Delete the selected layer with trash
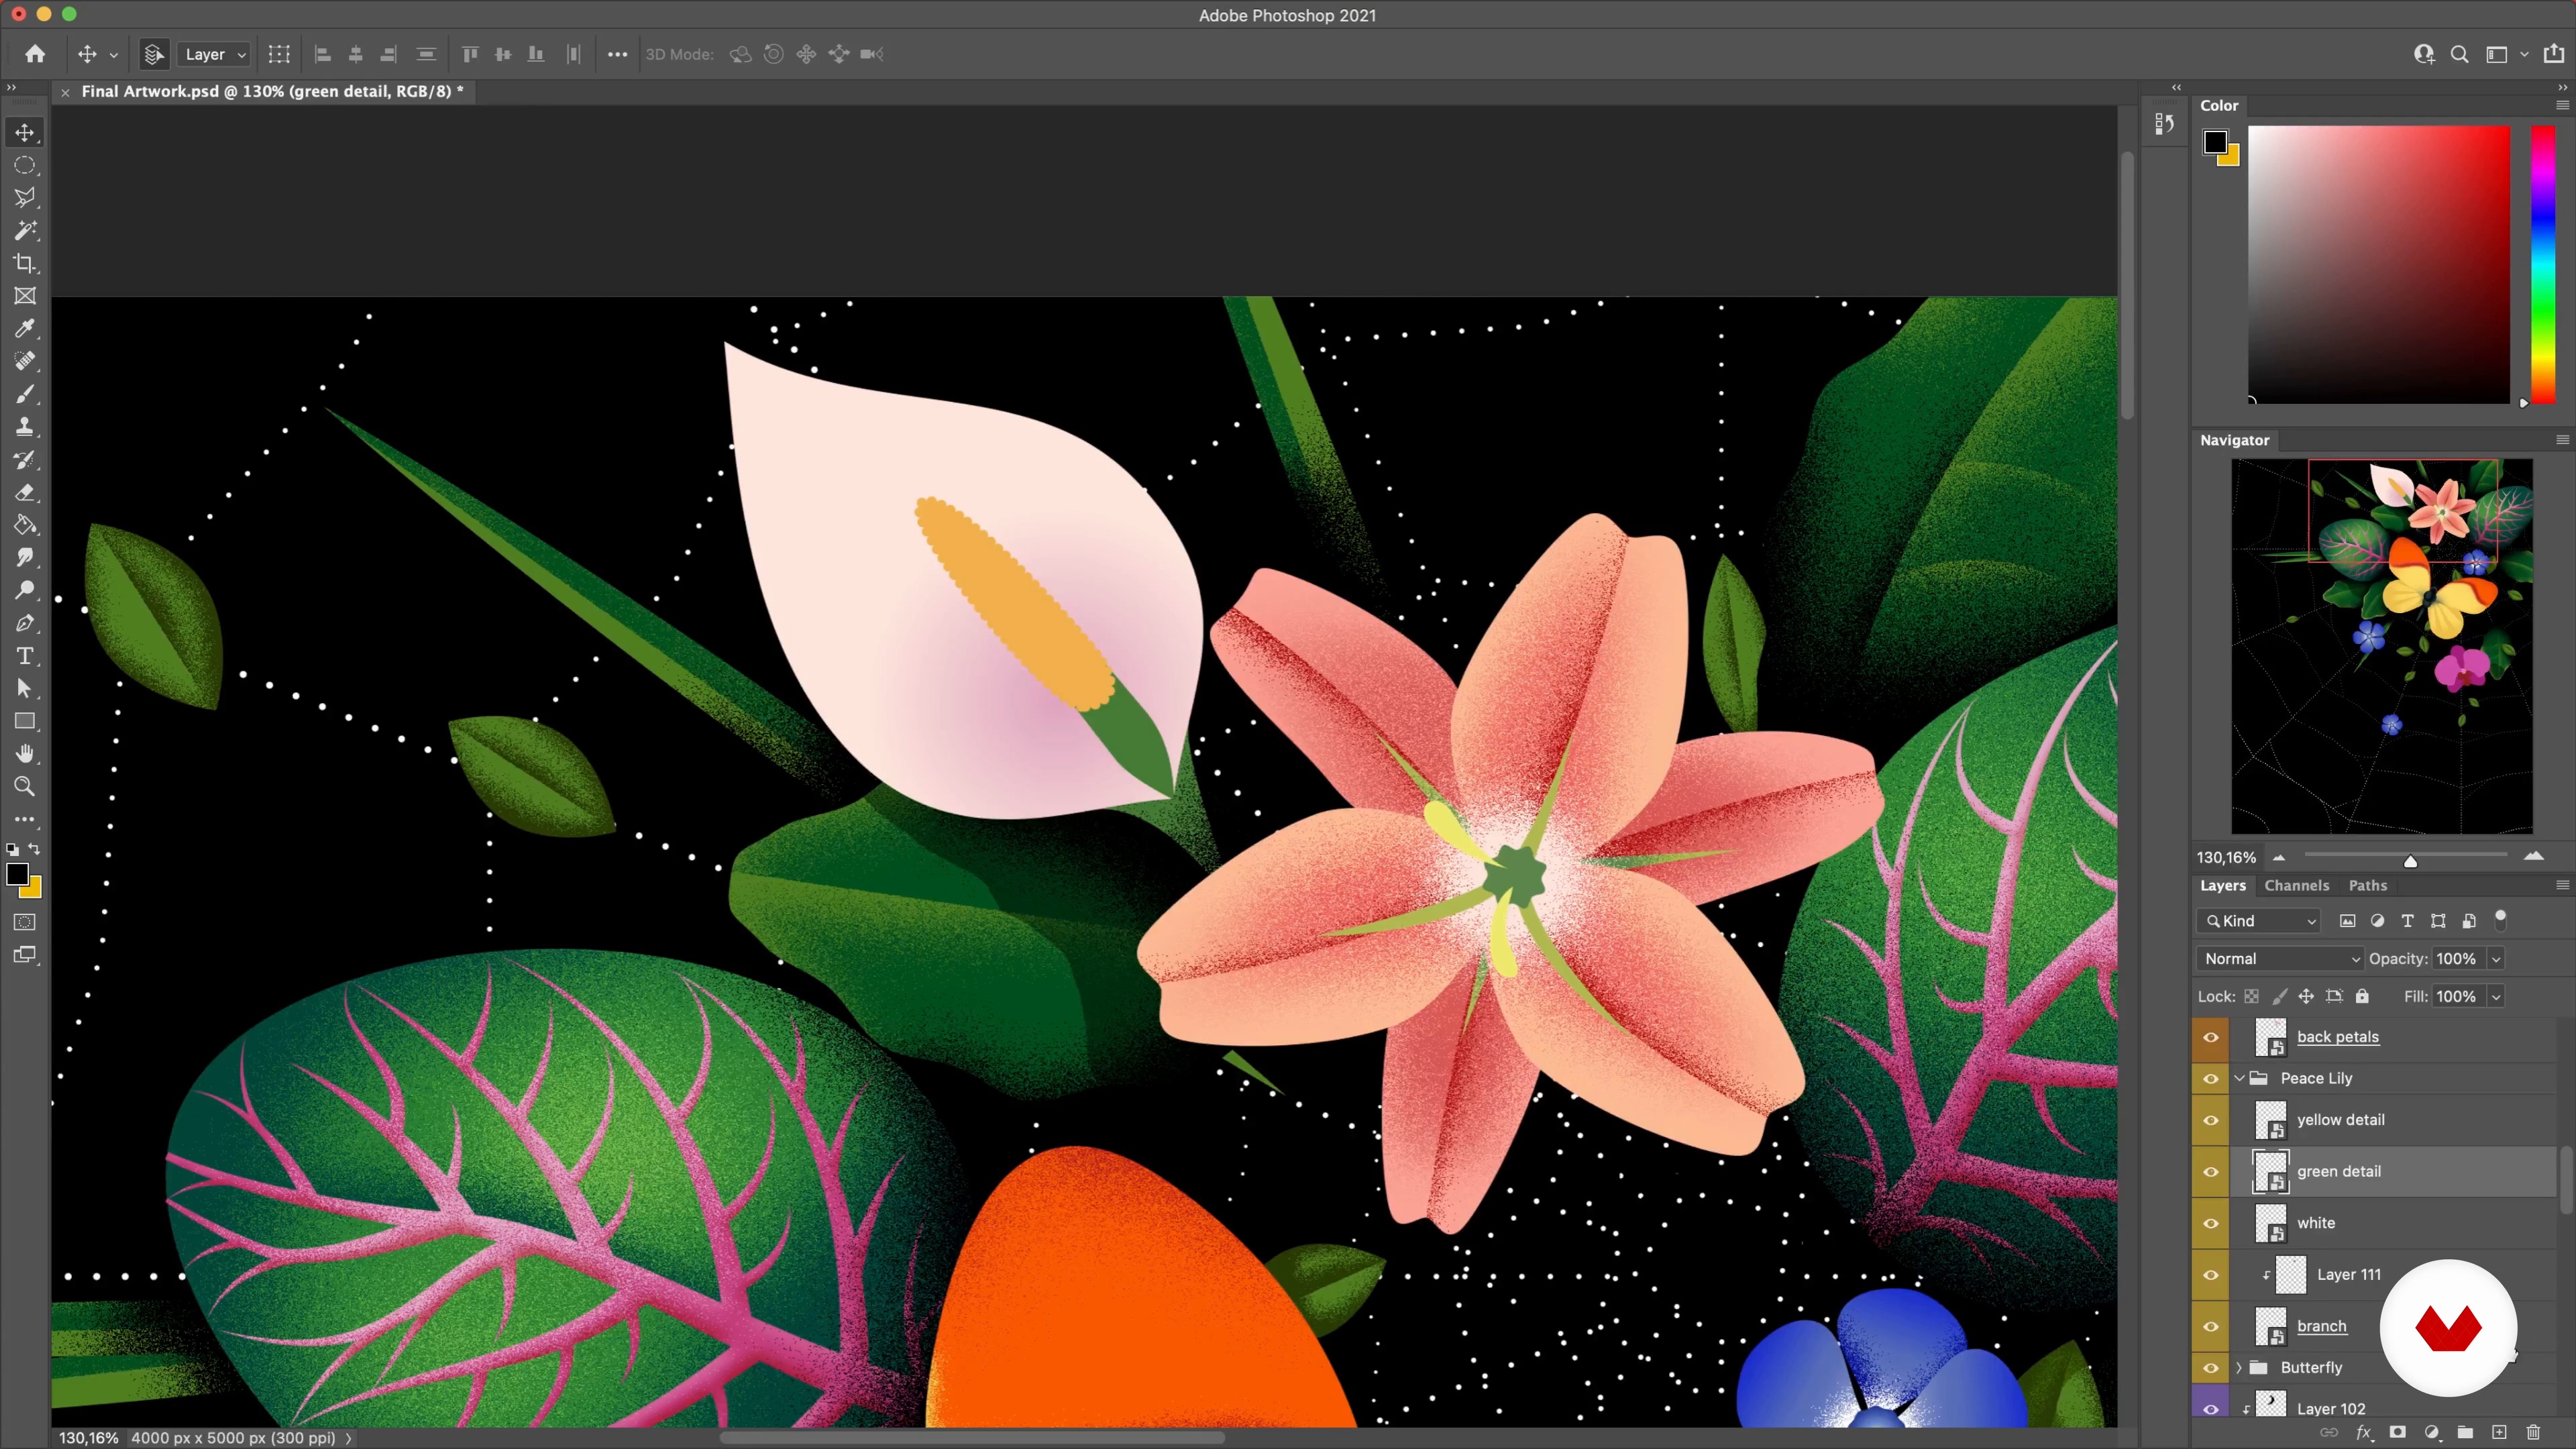This screenshot has width=2576, height=1449. pos(2533,1433)
